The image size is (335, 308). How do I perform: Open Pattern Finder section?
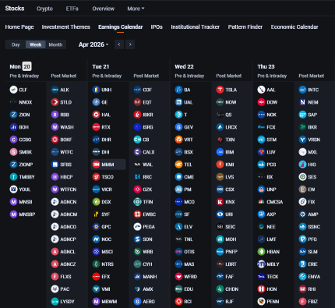[245, 27]
